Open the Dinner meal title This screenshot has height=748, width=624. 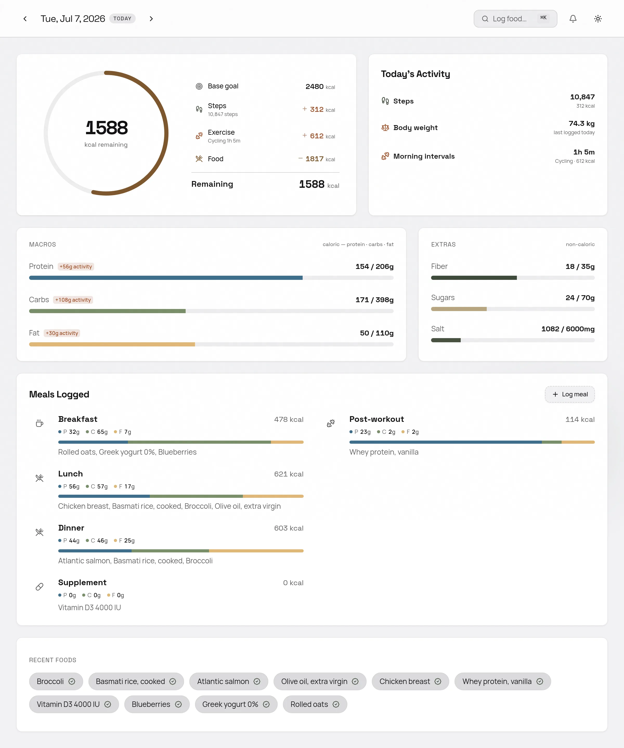pos(71,528)
